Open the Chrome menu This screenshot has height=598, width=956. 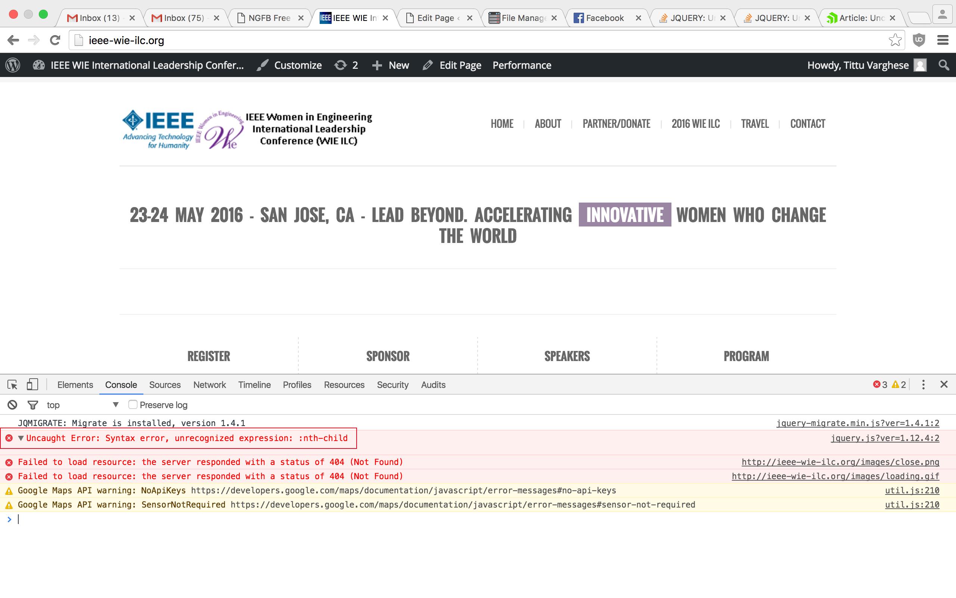pos(943,40)
